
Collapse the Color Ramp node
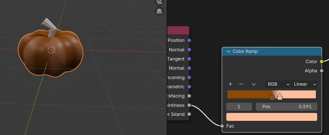228,51
